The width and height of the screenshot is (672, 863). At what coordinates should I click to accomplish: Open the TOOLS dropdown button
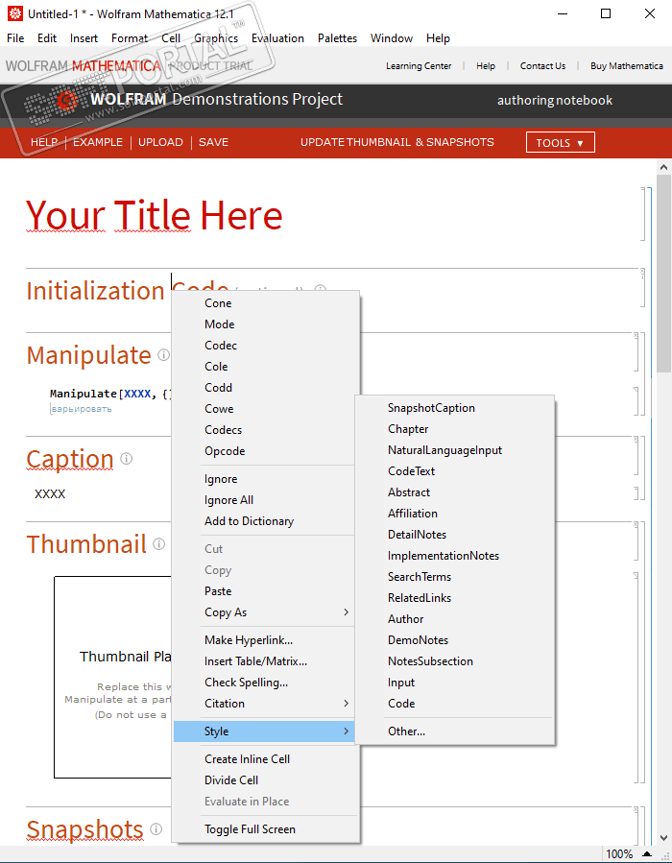[561, 142]
